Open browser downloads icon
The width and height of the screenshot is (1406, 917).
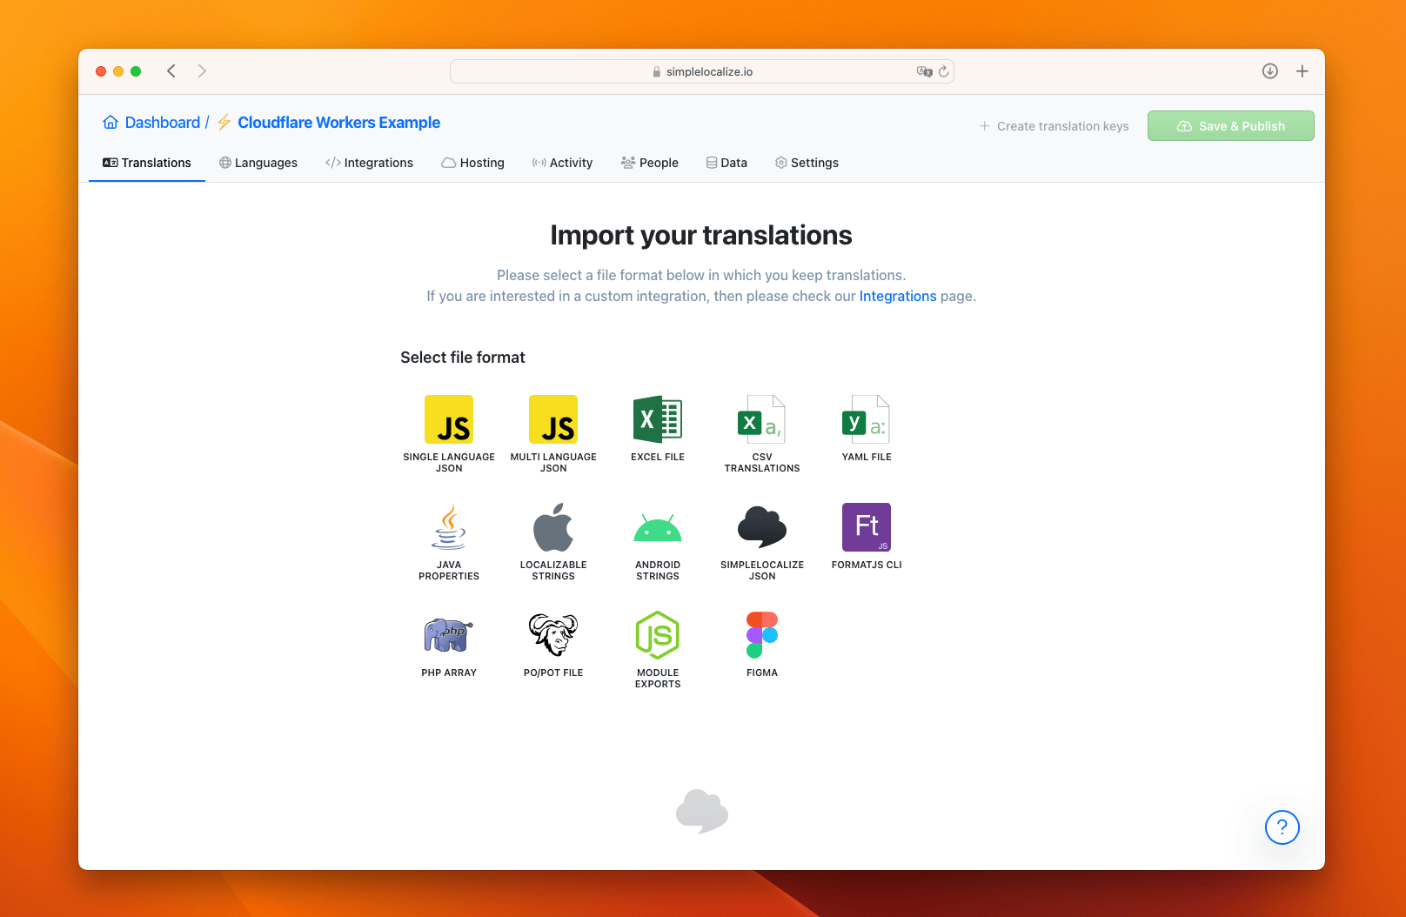pos(1270,71)
